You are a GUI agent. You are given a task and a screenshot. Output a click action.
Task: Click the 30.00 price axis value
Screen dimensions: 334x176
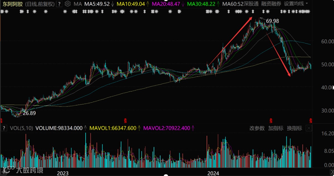(x=328, y=111)
